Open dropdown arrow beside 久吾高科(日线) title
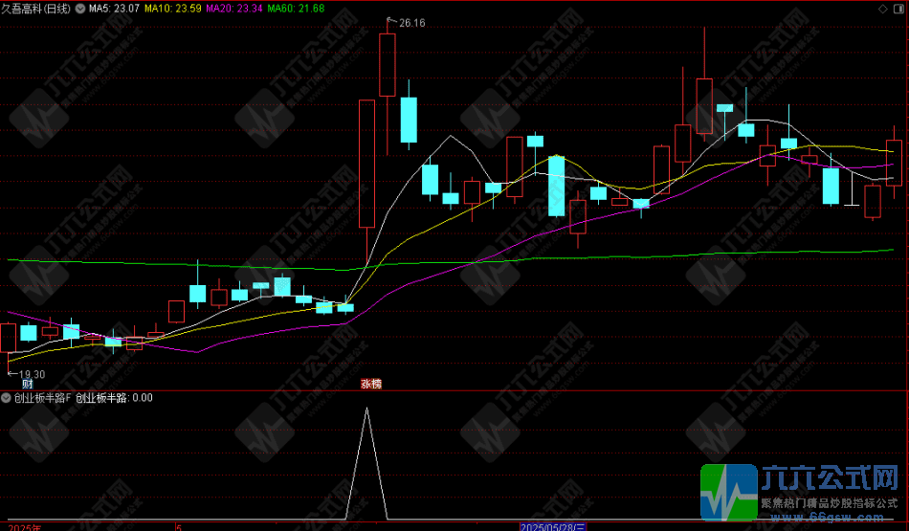Image resolution: width=909 pixels, height=531 pixels. coord(79,9)
